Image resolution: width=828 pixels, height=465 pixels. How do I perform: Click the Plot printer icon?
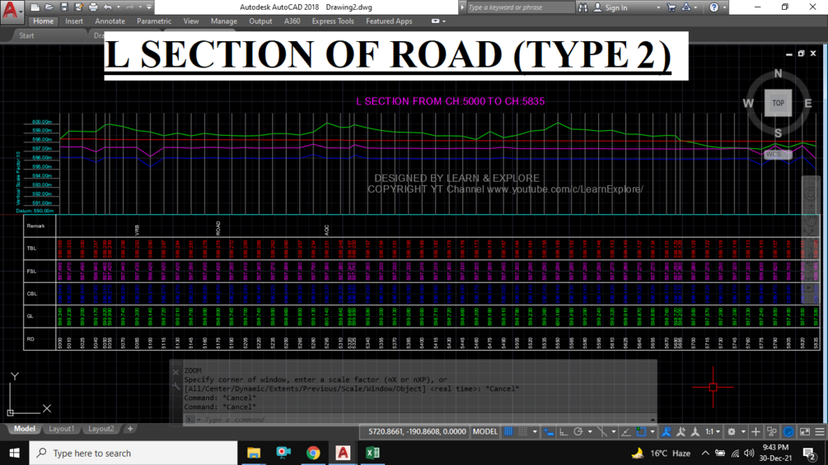pos(93,7)
